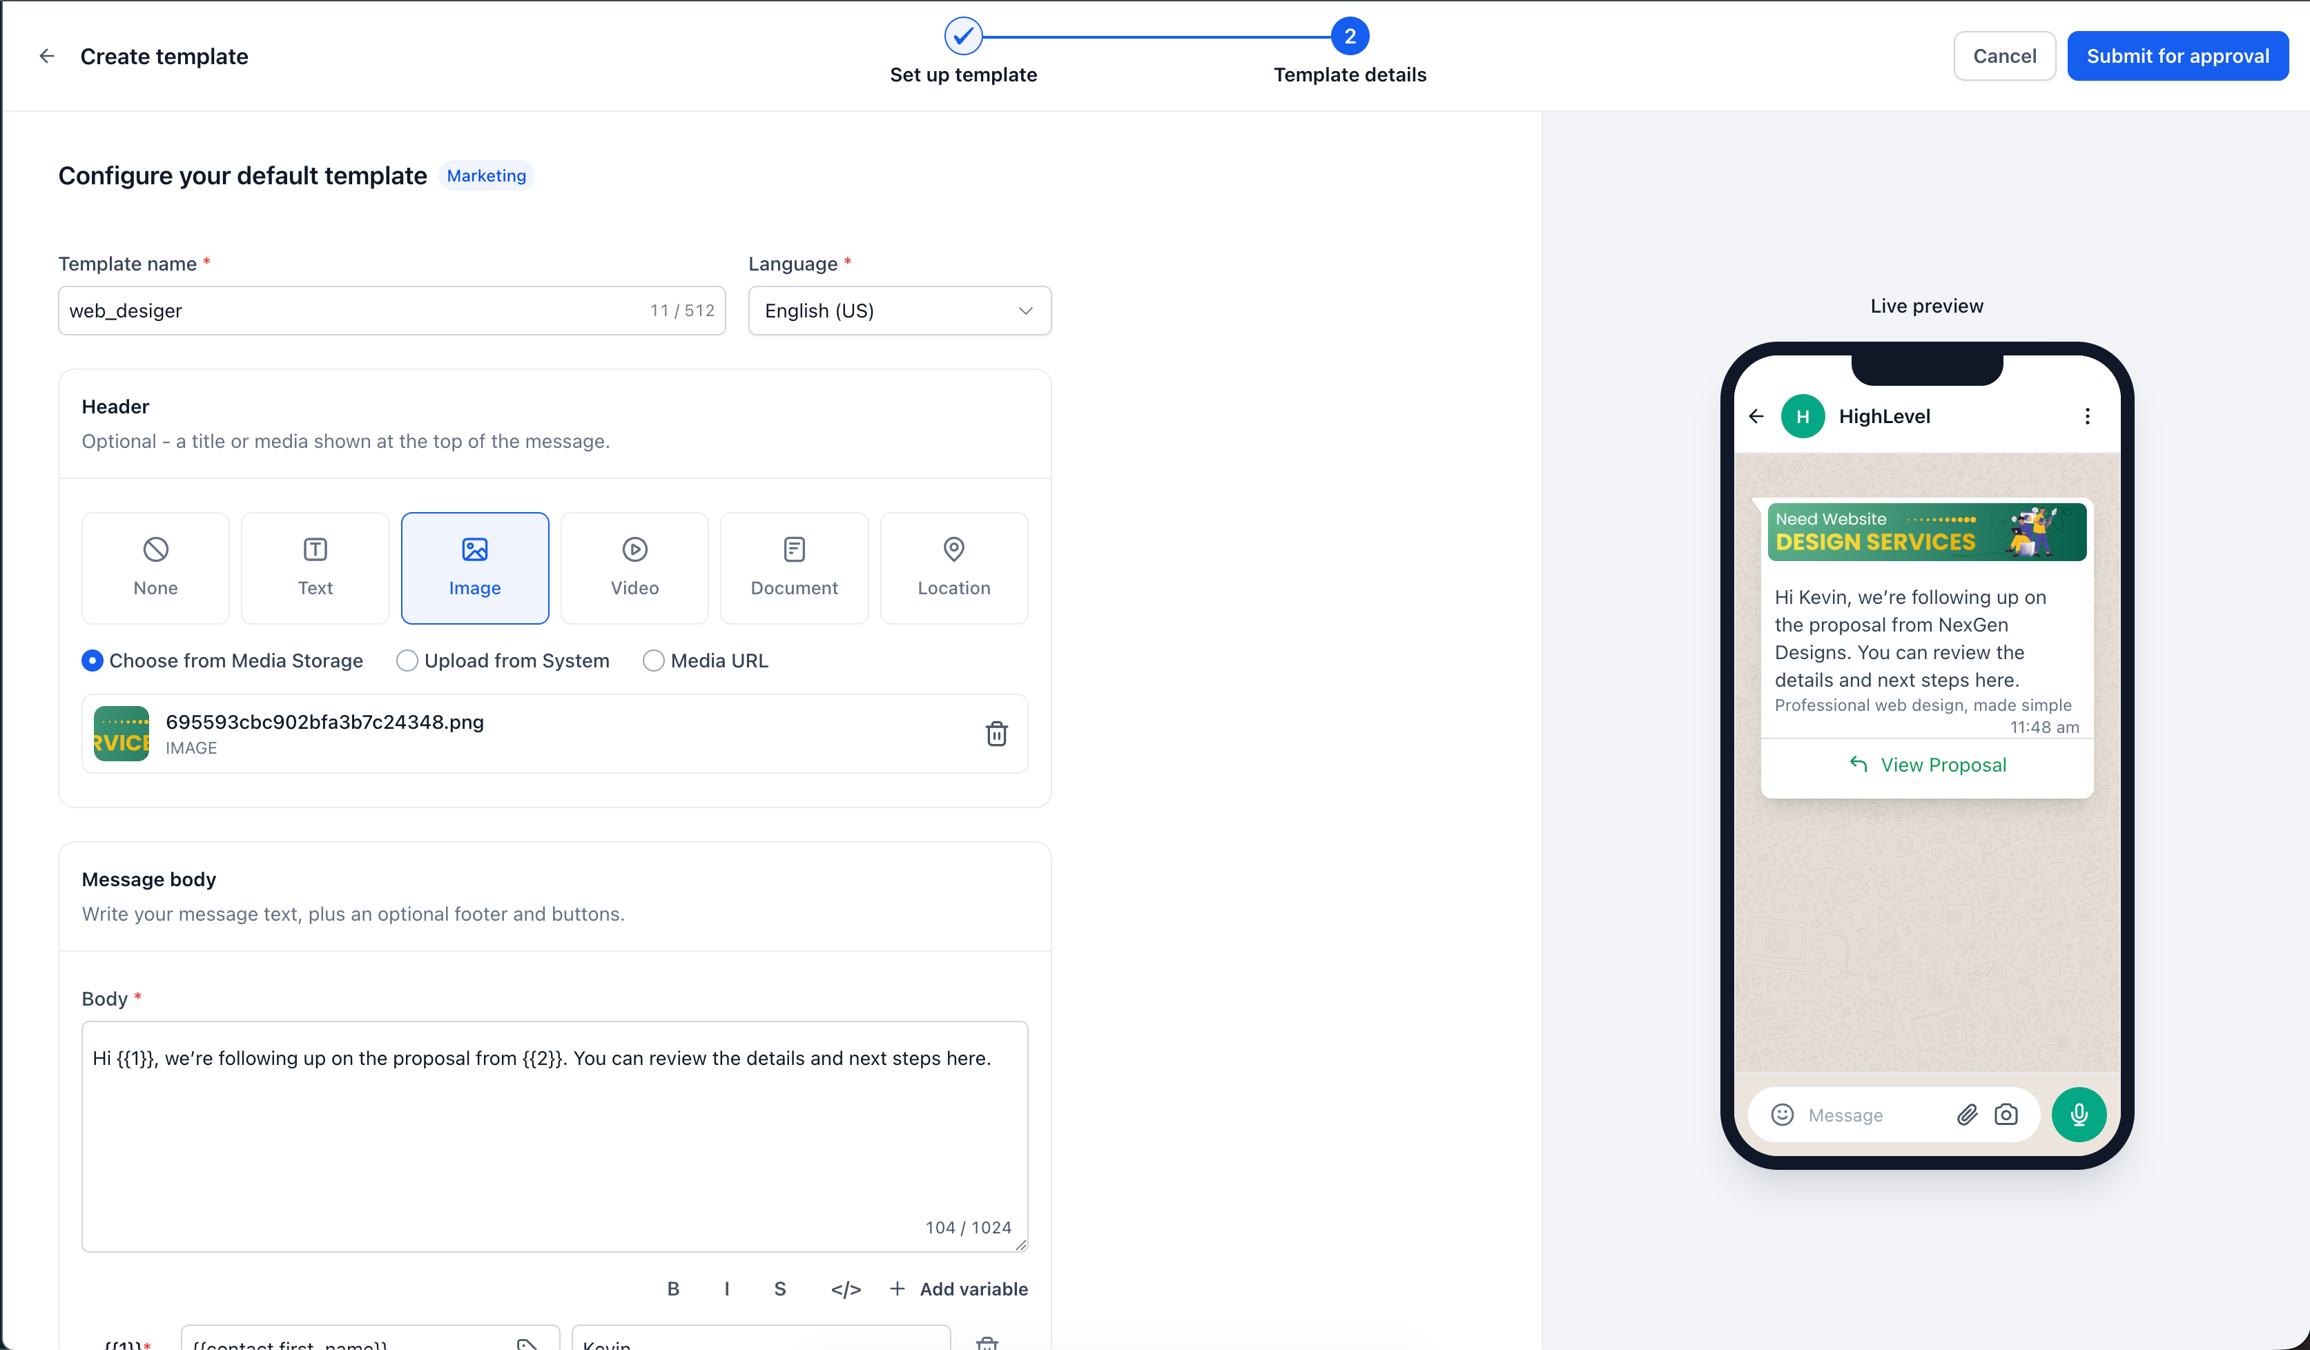Select Media URL option

(x=705, y=661)
